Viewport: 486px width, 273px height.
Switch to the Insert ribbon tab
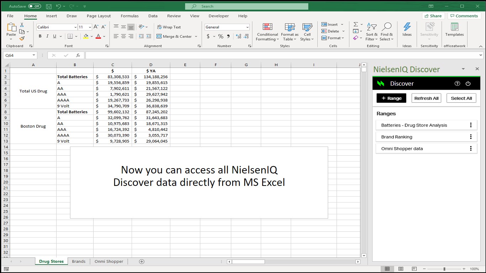pyautogui.click(x=52, y=16)
